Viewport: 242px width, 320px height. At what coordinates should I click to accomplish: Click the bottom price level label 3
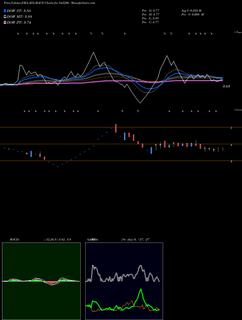(x=231, y=161)
